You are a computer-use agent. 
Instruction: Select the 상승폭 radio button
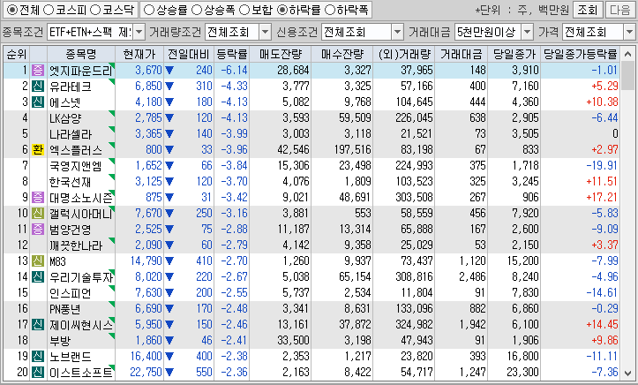click(x=197, y=10)
